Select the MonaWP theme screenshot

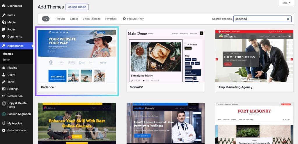pyautogui.click(x=166, y=56)
